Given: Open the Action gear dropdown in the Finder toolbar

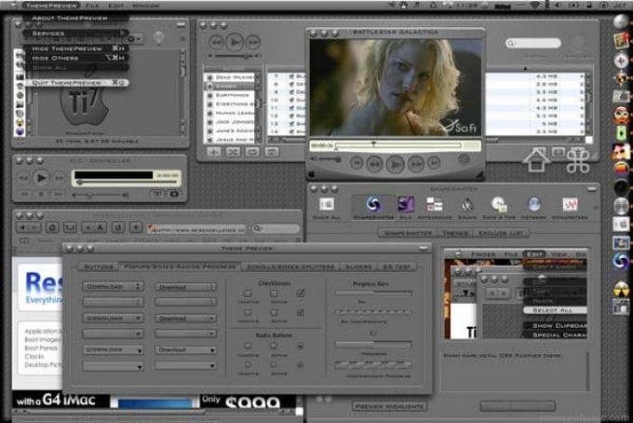Looking at the screenshot, I should coord(134,39).
